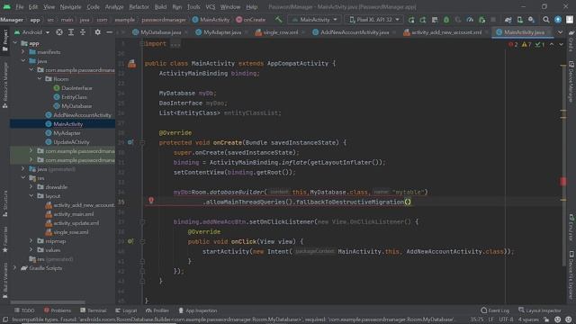Image resolution: width=576 pixels, height=324 pixels.
Task: Expand the drawable folder
Action: pyautogui.click(x=31, y=187)
